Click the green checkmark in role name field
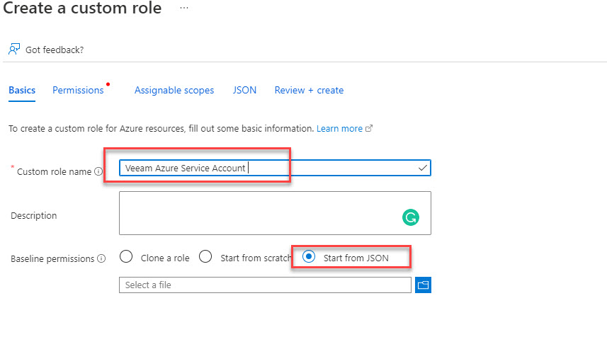This screenshot has height=337, width=607. click(422, 168)
